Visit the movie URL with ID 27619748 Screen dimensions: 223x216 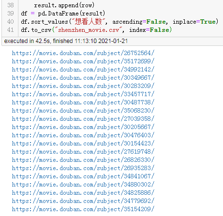[83, 152]
